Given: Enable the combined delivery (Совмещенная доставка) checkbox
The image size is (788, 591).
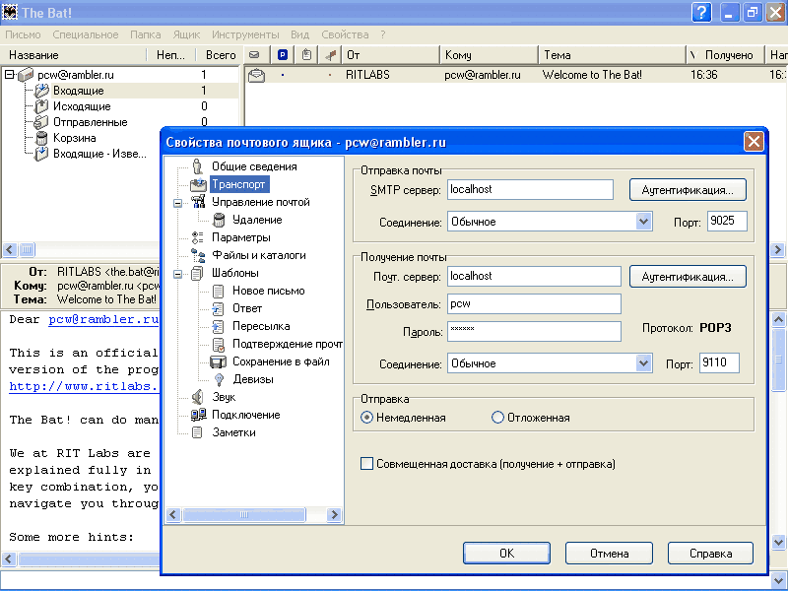Looking at the screenshot, I should click(366, 464).
